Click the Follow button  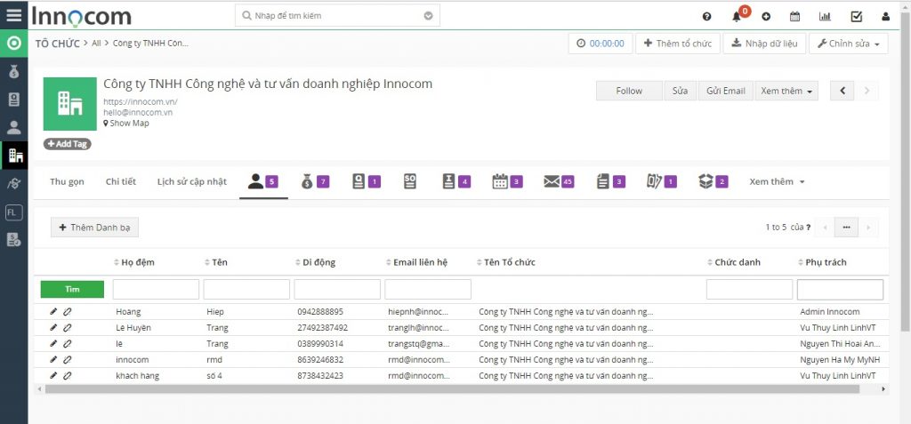629,91
